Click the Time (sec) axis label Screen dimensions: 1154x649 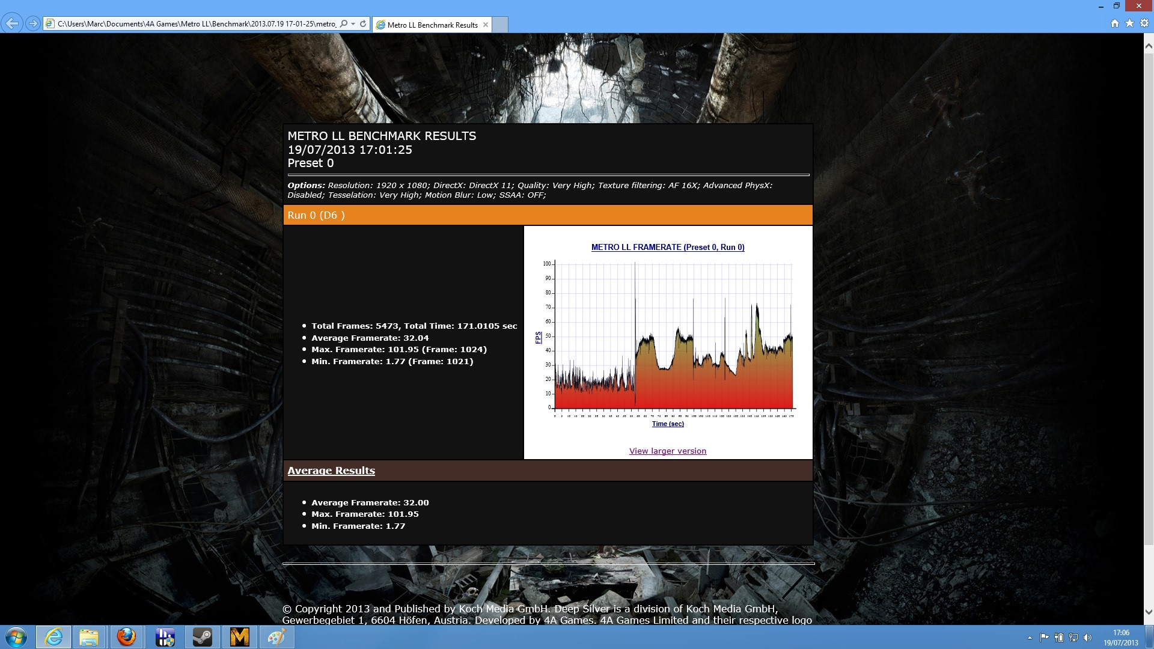coord(668,424)
